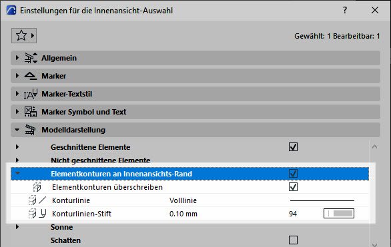The height and width of the screenshot is (247, 391).
Task: Close the Einstellungen dialog
Action: coord(375,10)
